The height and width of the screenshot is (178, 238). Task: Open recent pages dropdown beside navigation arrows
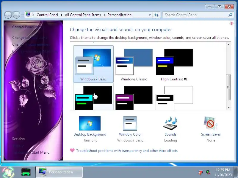pos(23,15)
